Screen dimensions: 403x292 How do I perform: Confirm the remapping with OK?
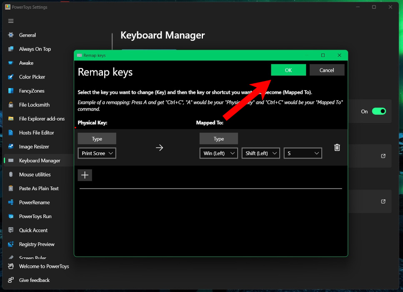click(288, 70)
